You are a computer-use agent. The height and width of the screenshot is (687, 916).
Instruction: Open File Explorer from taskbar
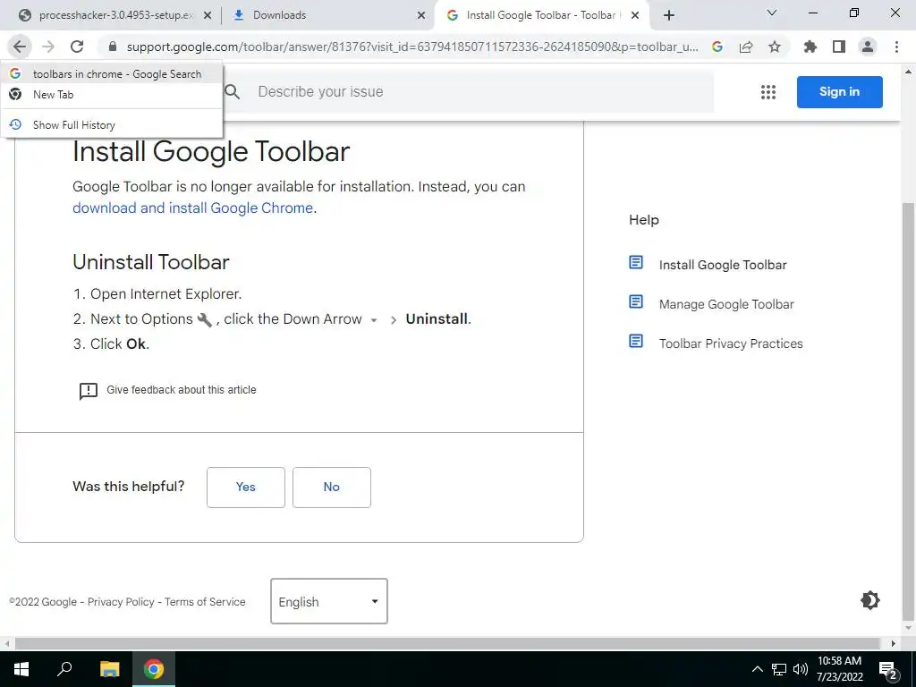coord(109,669)
